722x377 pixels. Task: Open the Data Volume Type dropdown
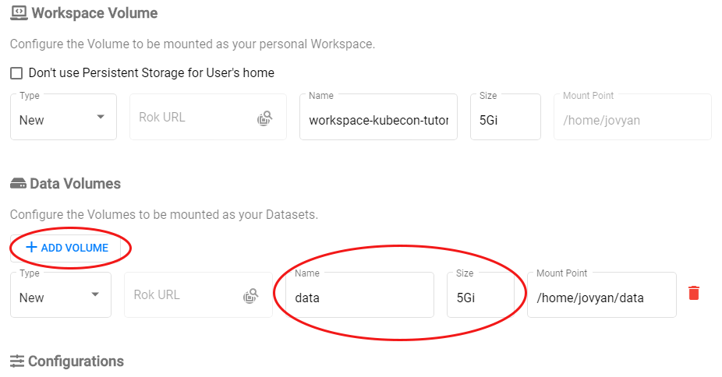[60, 296]
